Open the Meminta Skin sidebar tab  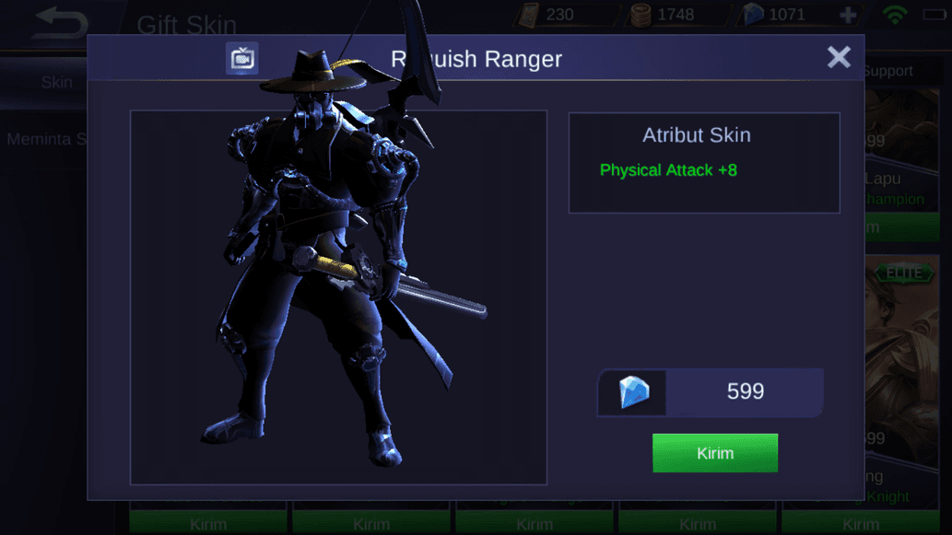(x=43, y=140)
